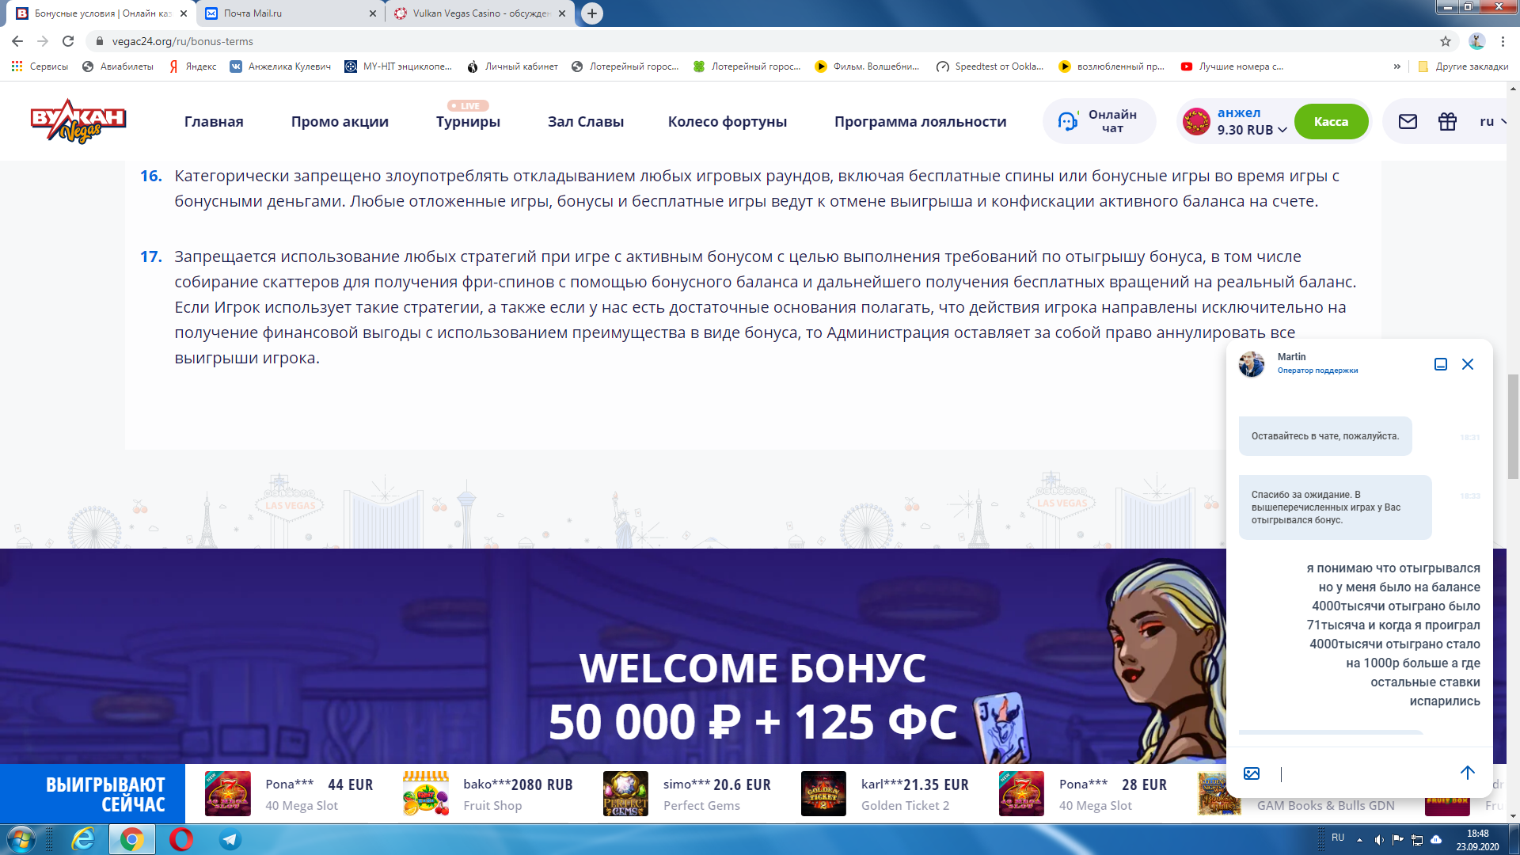Expand hidden bookmarks overflow chevron
This screenshot has height=855, width=1520.
(1397, 66)
